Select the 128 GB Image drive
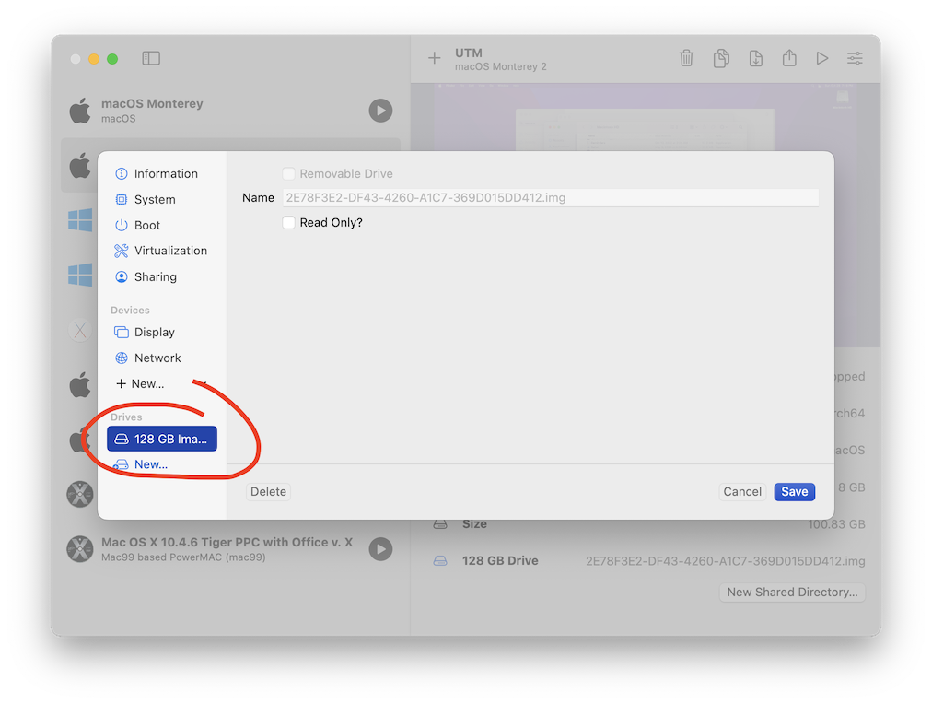This screenshot has height=704, width=932. tap(162, 439)
